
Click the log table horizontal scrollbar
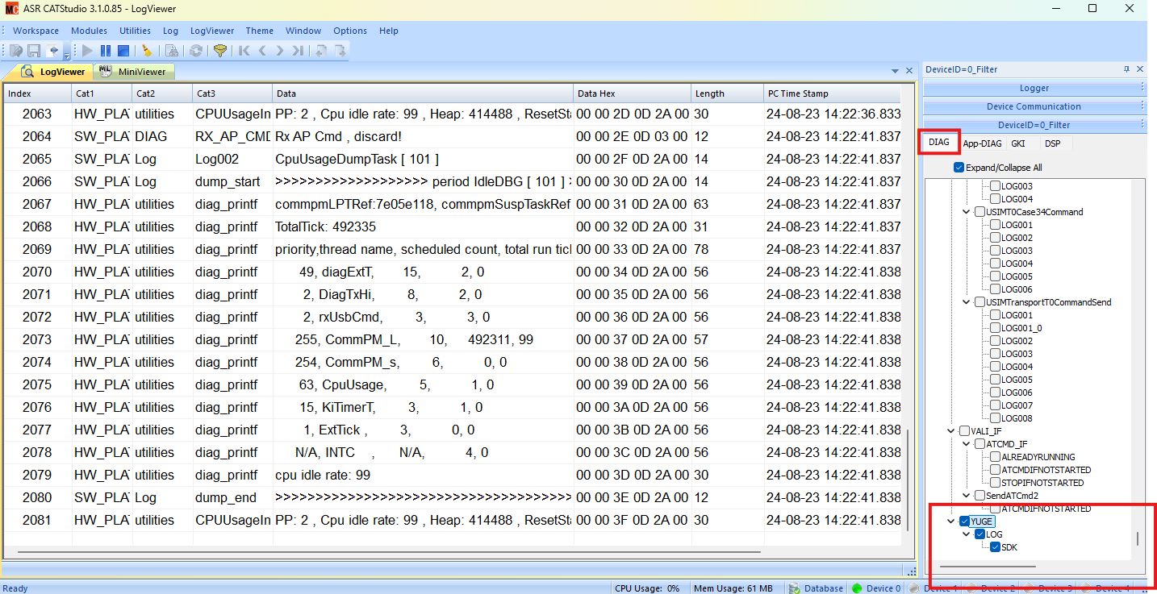point(387,553)
